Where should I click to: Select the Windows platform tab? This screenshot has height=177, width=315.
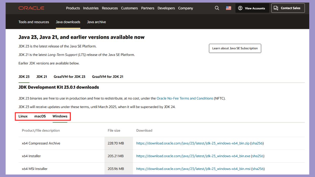60,116
